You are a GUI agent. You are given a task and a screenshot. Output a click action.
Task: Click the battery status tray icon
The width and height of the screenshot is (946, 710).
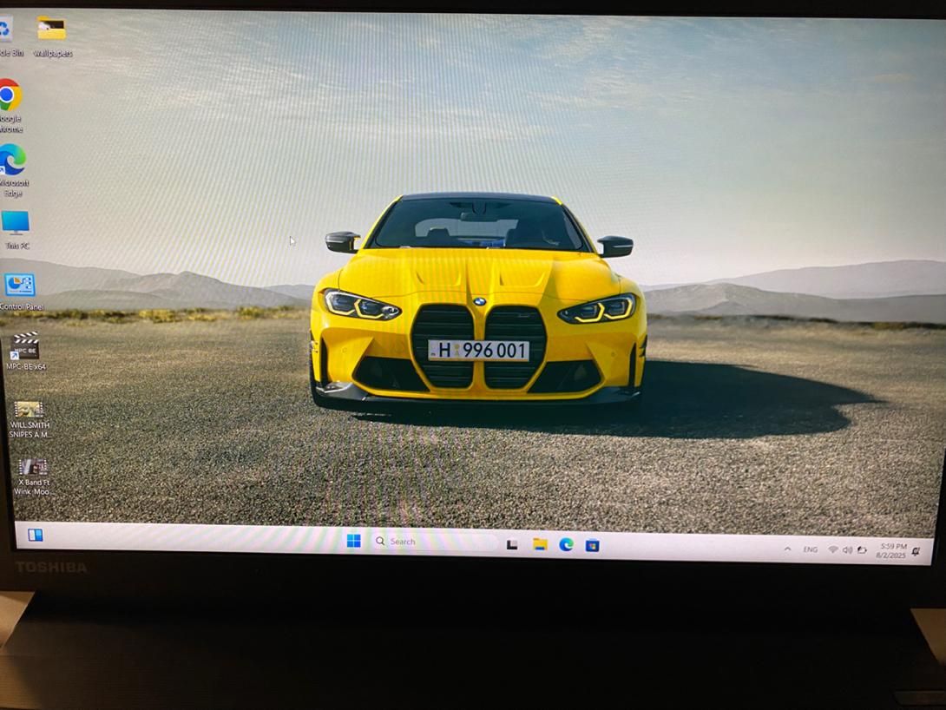coord(862,550)
